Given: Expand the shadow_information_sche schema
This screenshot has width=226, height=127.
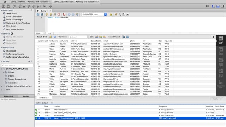Looking at the screenshot, I should pyautogui.click(x=2, y=86).
